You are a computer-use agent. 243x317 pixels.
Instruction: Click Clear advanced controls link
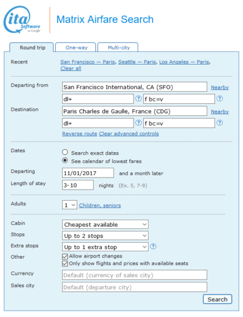(129, 134)
